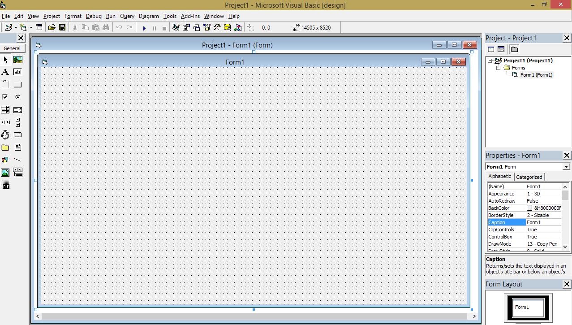Screen dimensions: 572x325
Task: Click the properties list scroll-down arrow
Action: tap(565, 247)
